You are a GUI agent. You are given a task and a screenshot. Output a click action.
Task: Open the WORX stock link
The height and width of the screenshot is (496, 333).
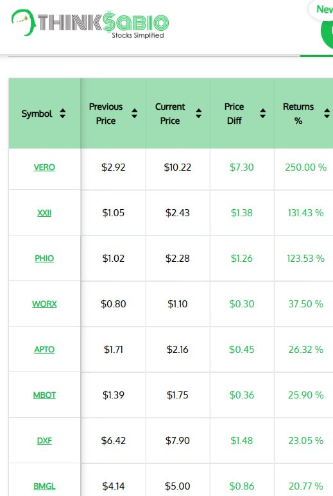coord(44,304)
